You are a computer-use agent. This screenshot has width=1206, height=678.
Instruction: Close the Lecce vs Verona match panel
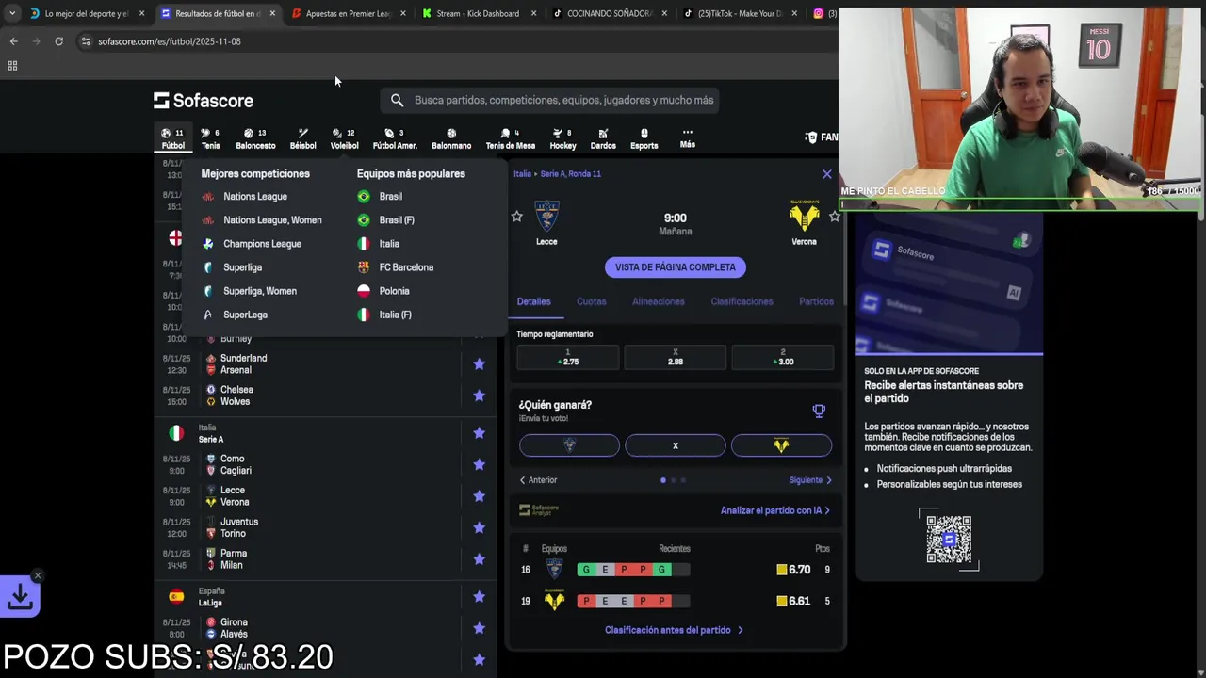pos(827,174)
